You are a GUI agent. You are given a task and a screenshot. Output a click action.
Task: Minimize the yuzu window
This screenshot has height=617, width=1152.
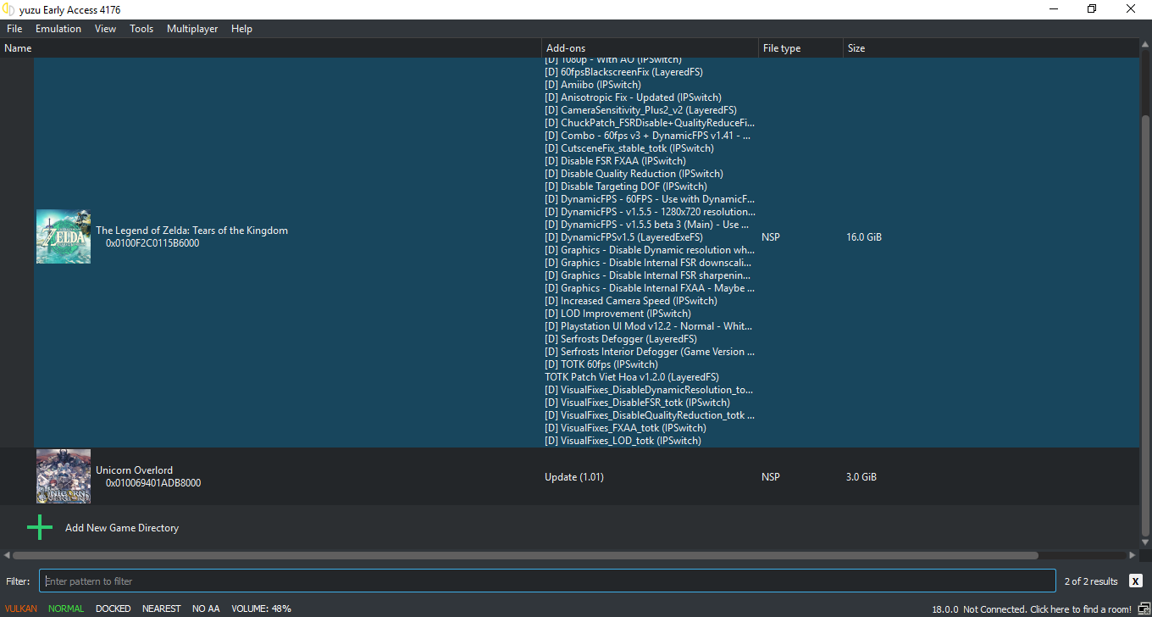[1053, 9]
